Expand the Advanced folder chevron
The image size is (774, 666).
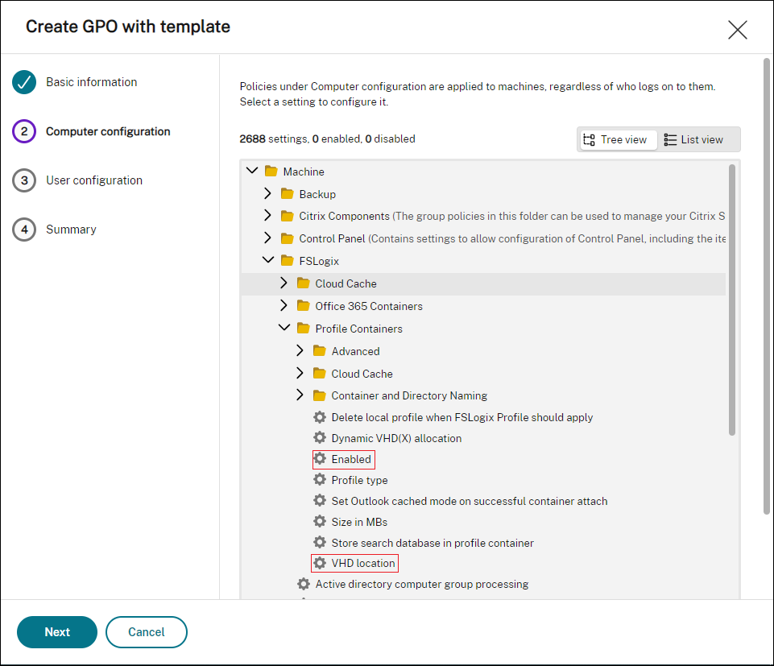[x=300, y=351]
